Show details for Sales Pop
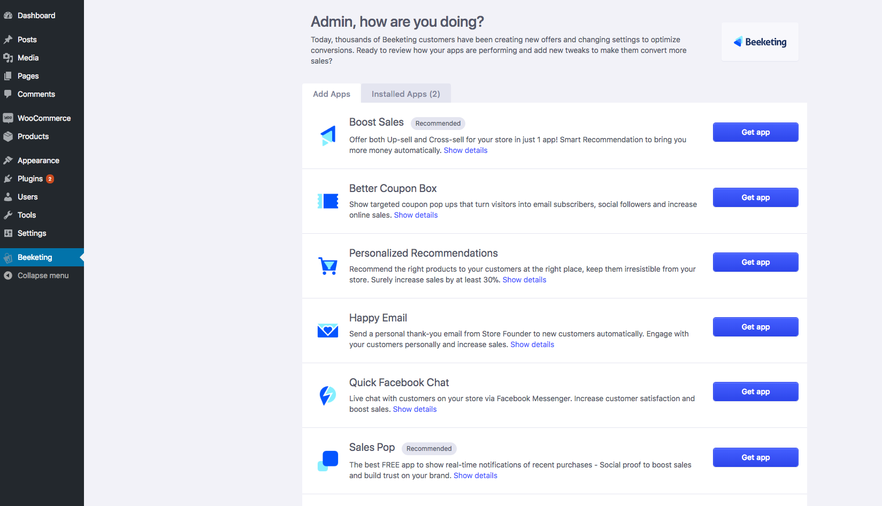Screen dimensions: 882x506 pos(475,476)
